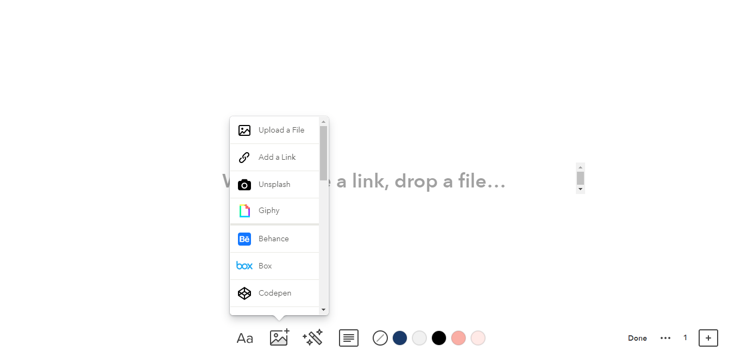Image resolution: width=741 pixels, height=357 pixels.
Task: Open the three-dots more options menu
Action: click(x=665, y=338)
